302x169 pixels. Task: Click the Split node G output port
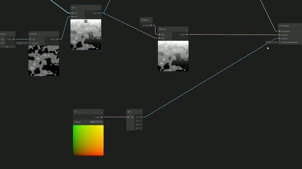tap(141, 121)
